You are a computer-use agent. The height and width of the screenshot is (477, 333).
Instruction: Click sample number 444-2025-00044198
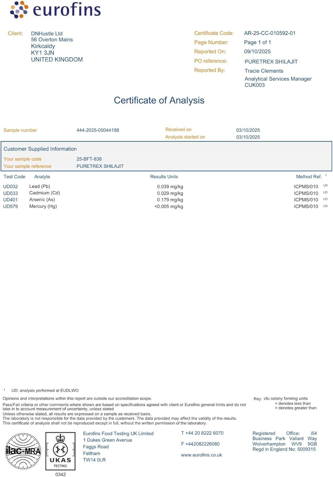coord(98,130)
